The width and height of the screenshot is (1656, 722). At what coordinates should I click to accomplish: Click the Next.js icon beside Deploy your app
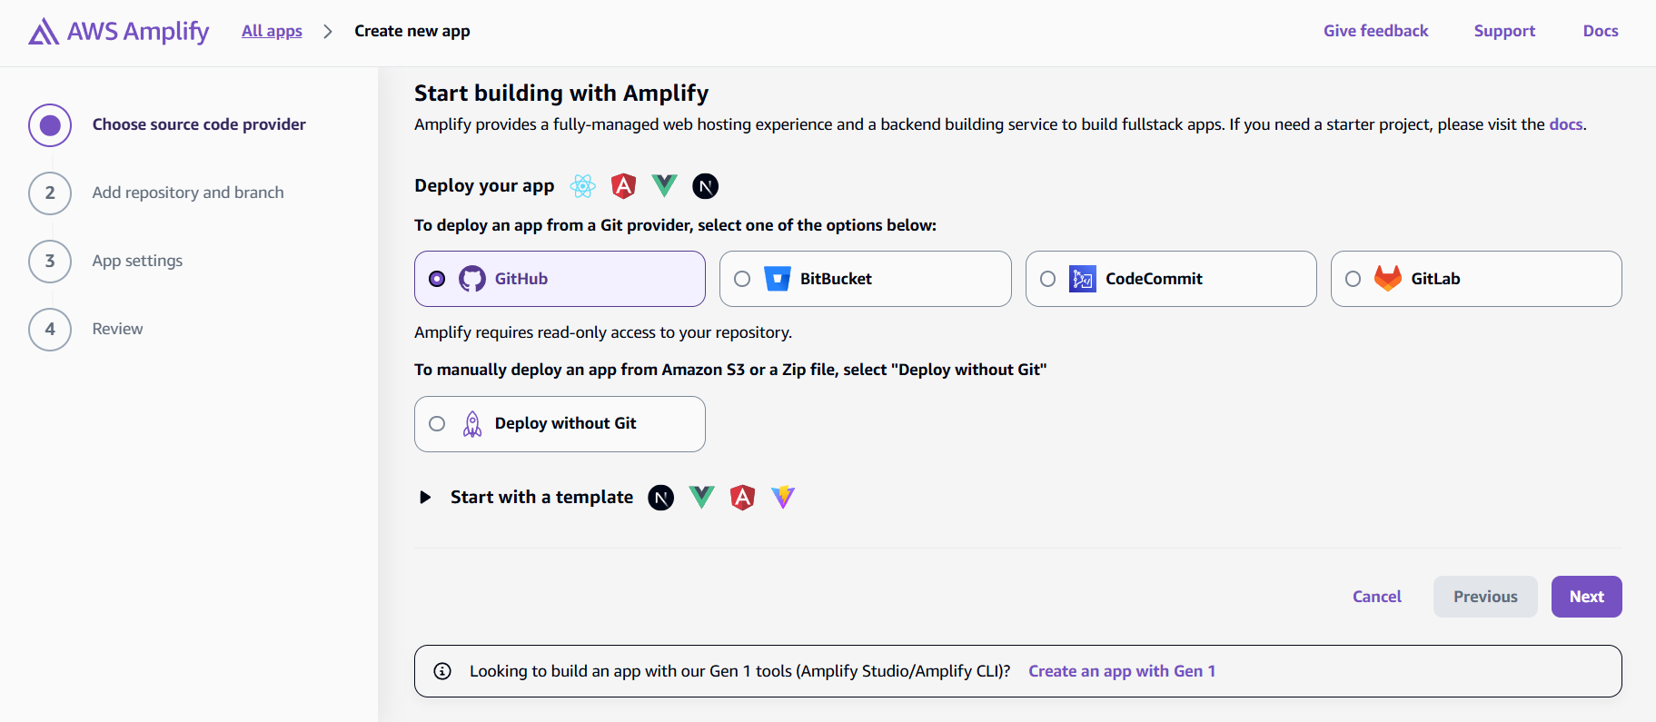[x=706, y=186]
